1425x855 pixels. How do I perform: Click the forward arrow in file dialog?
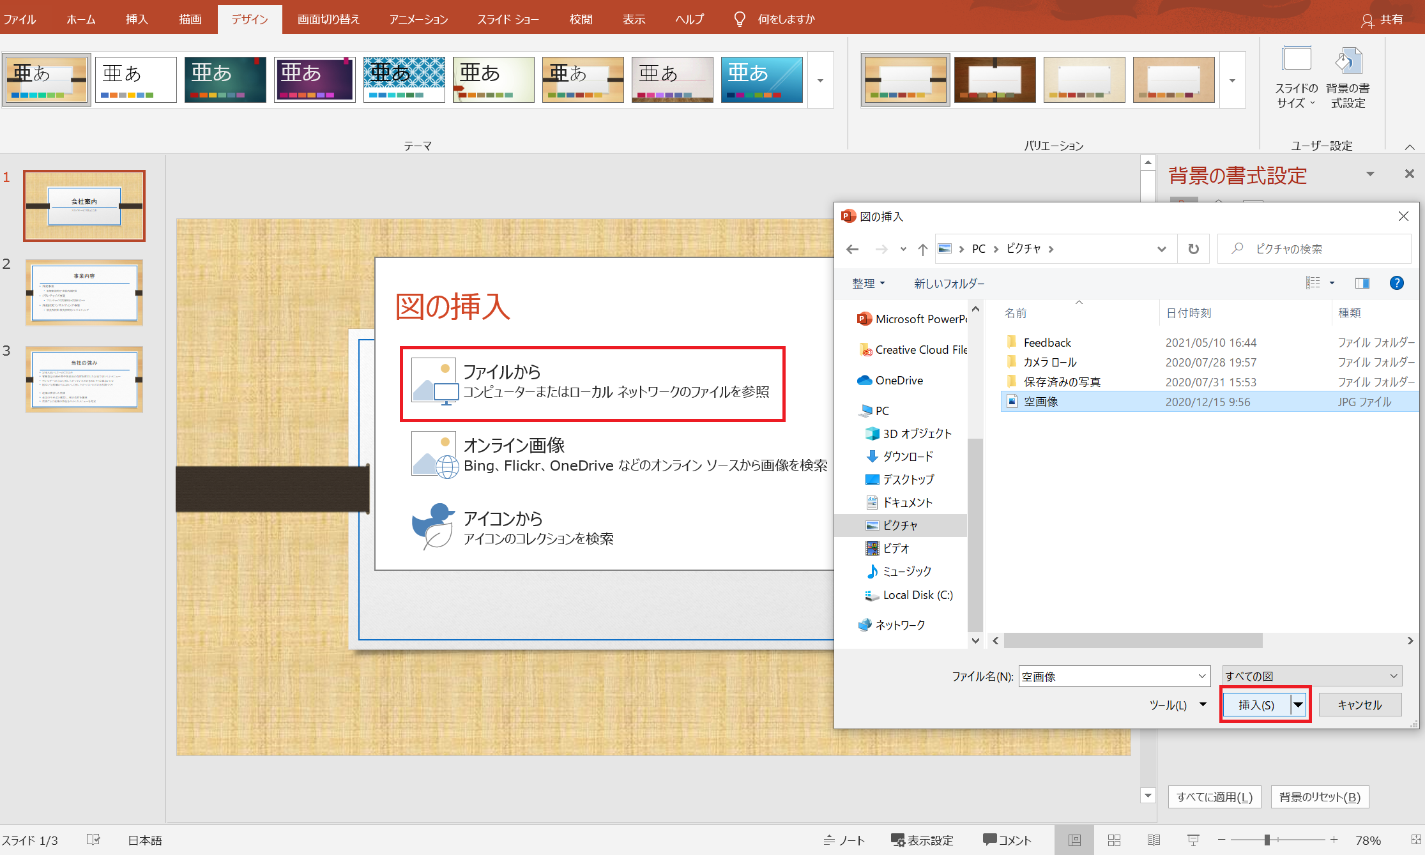click(881, 249)
